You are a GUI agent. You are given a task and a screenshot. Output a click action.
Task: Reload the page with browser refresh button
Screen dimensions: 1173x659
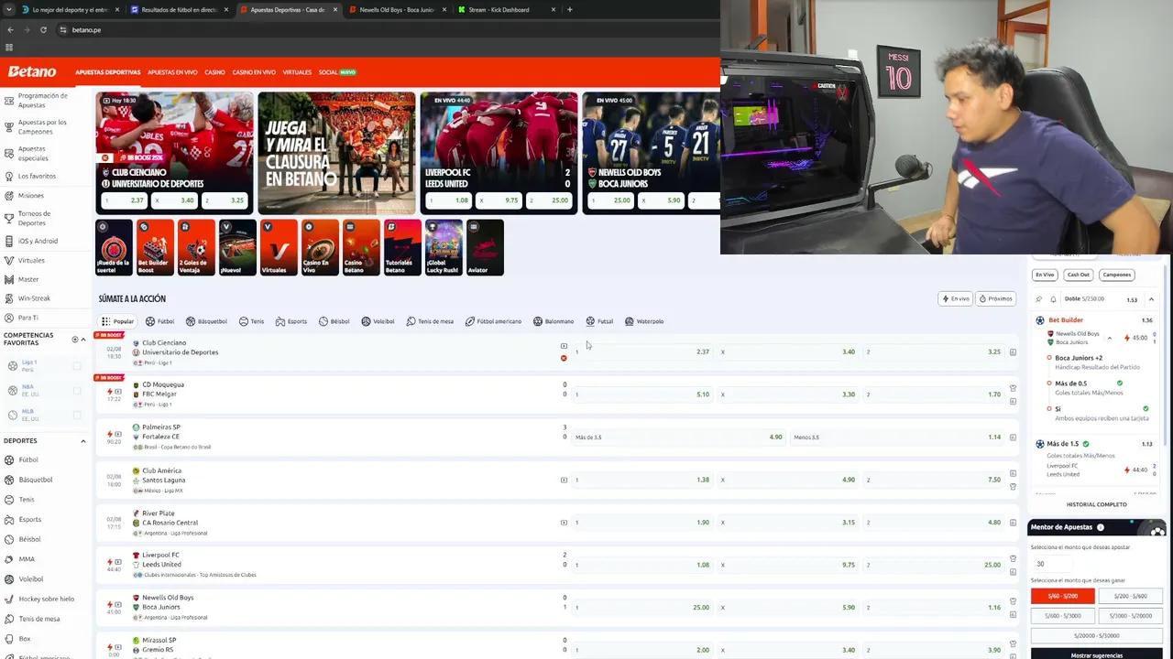click(43, 30)
